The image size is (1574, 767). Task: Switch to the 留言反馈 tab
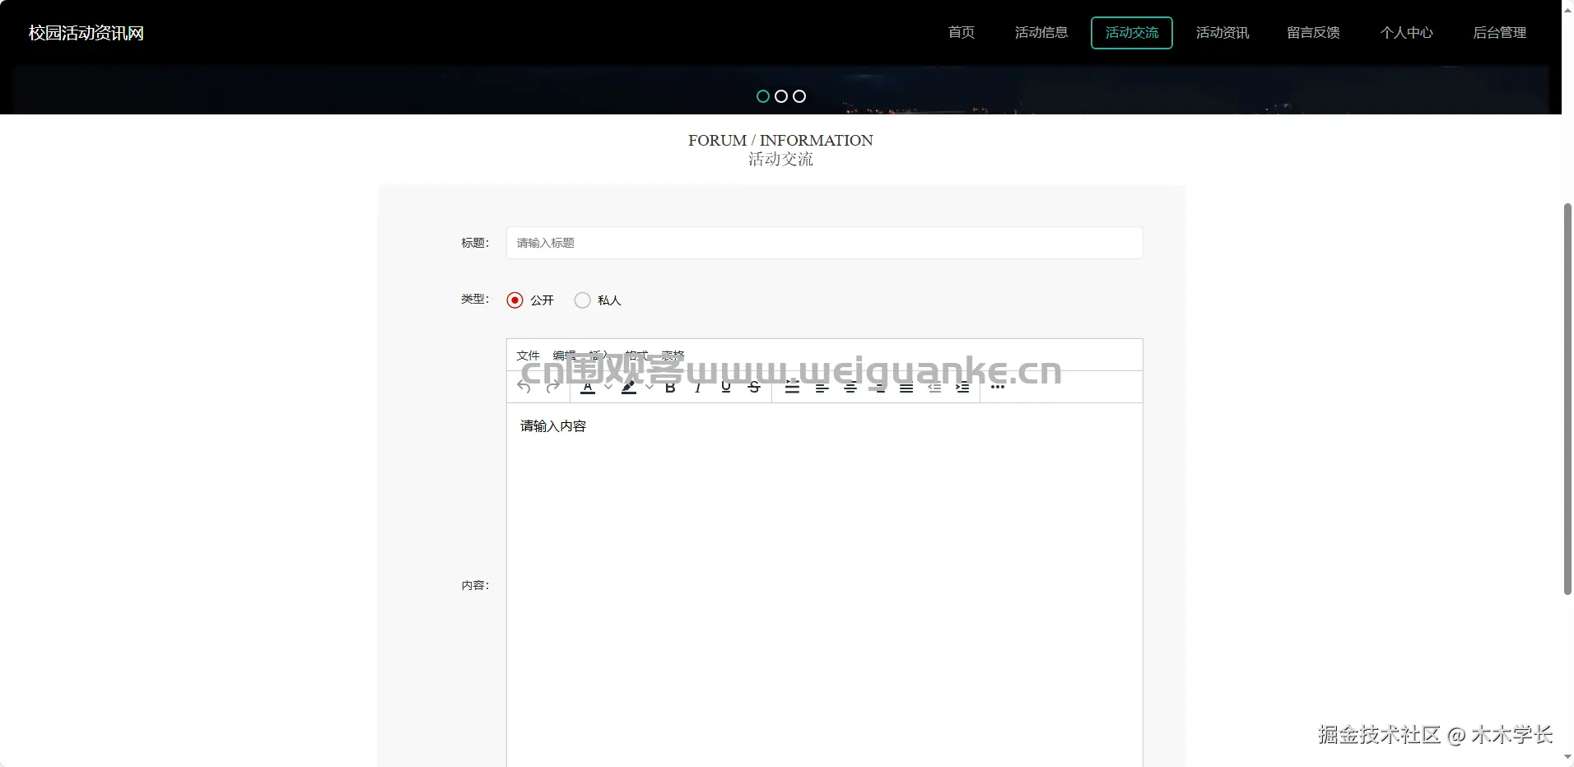click(1311, 33)
